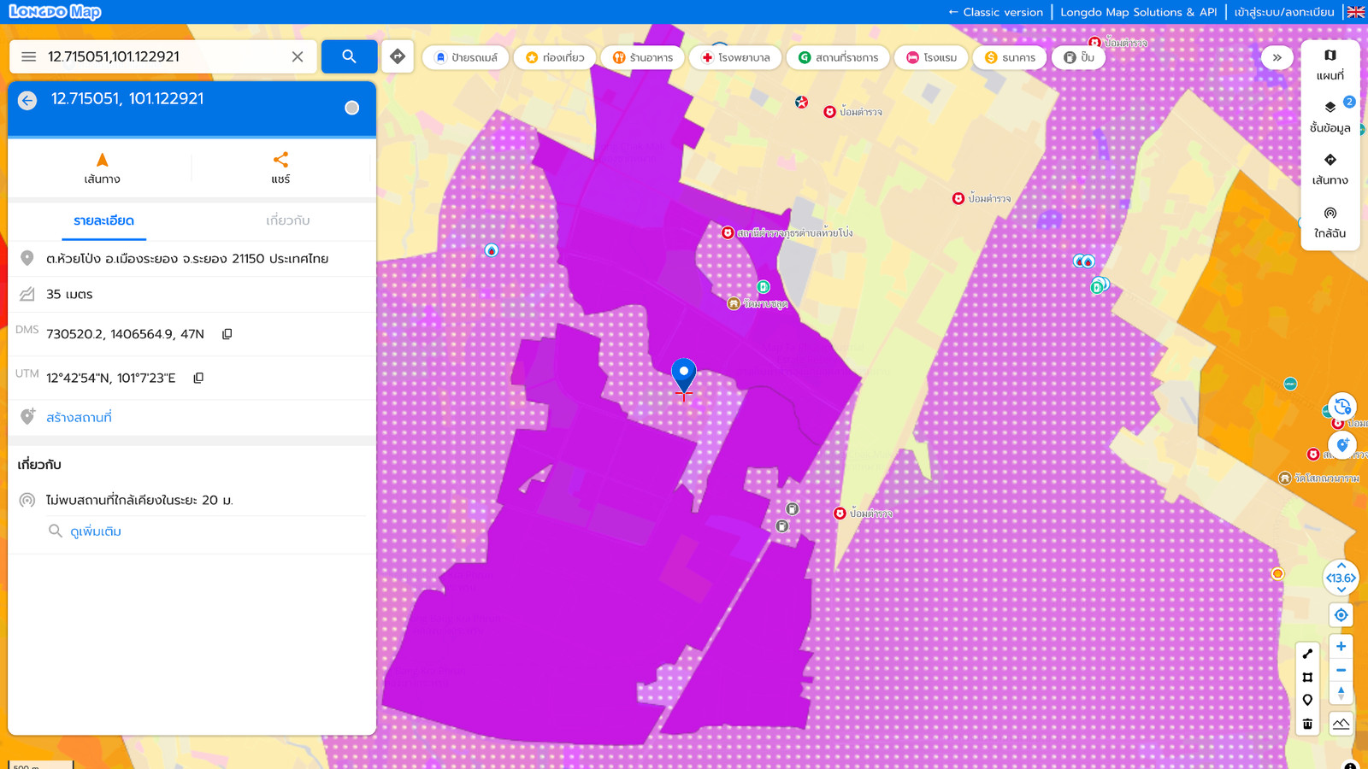
Task: Select the polygon area drawing tool
Action: [x=1307, y=678]
